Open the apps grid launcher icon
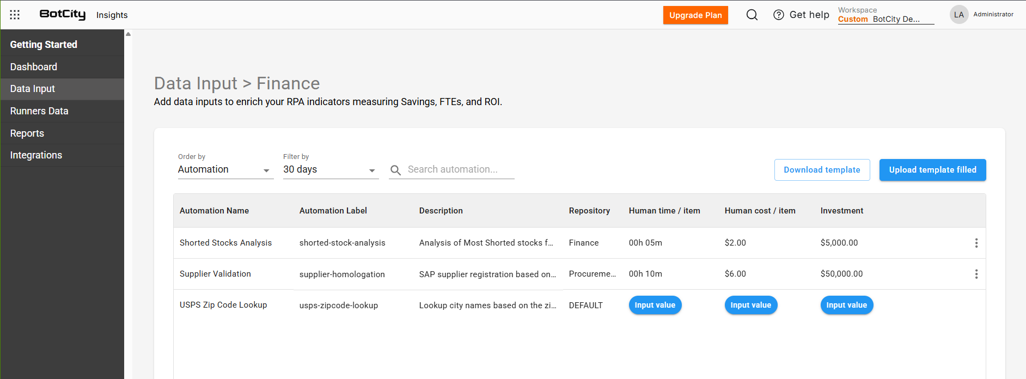 point(15,15)
